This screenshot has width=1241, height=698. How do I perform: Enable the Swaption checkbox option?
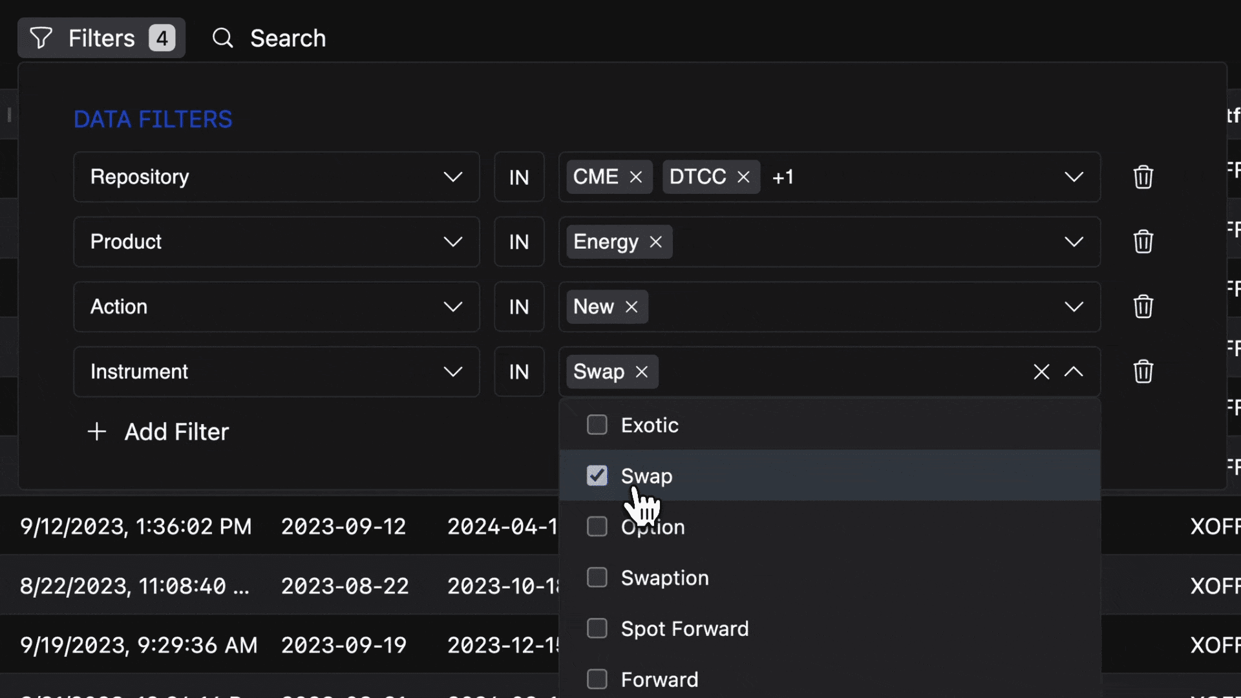pyautogui.click(x=597, y=577)
